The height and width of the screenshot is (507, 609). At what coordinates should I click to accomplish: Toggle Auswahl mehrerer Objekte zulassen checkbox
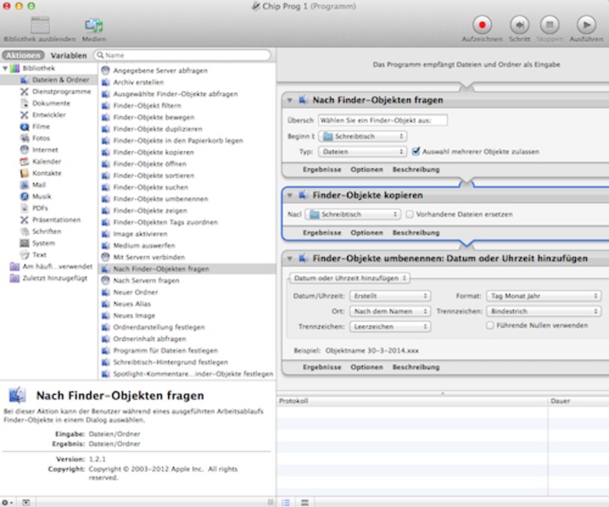click(416, 151)
